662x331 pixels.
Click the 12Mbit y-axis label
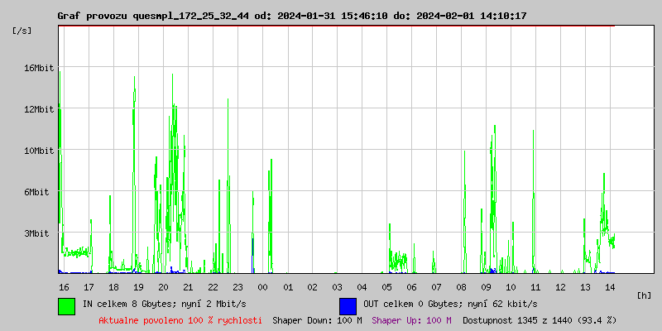click(38, 109)
